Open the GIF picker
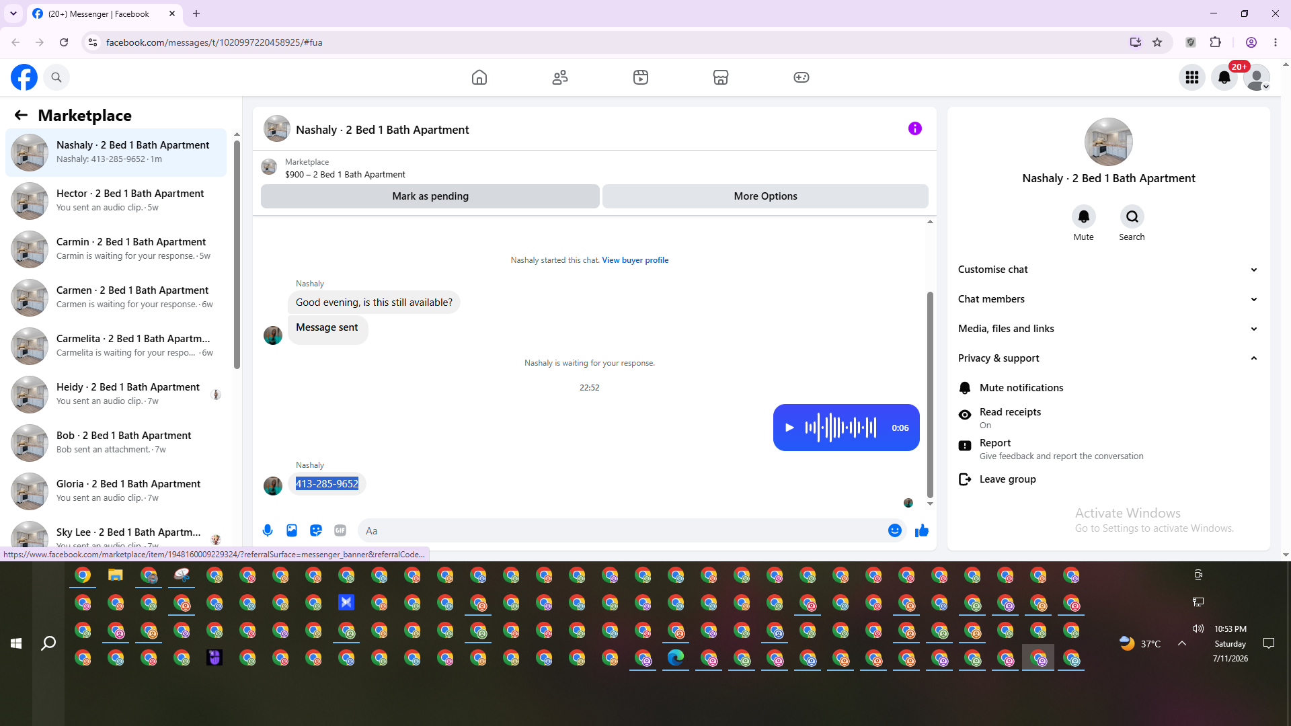Image resolution: width=1291 pixels, height=726 pixels. [340, 530]
